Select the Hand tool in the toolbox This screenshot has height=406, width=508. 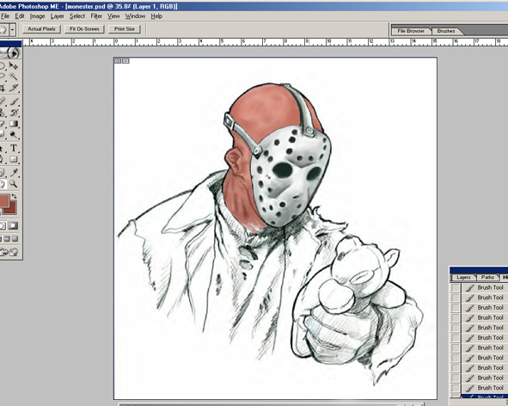3,184
